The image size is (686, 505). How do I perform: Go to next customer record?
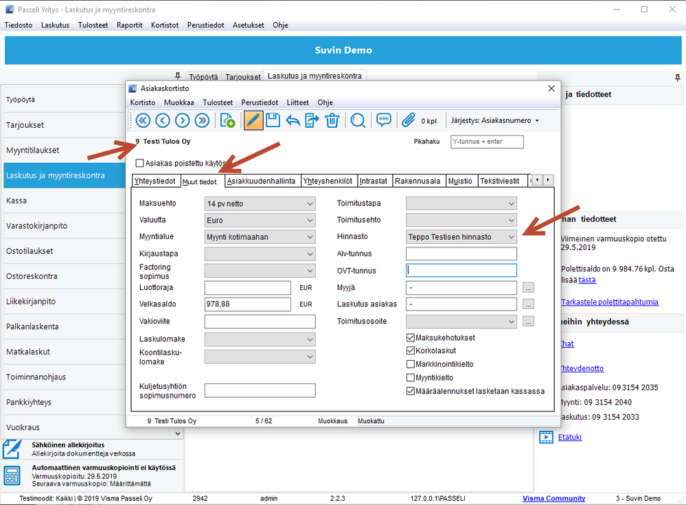click(x=183, y=120)
